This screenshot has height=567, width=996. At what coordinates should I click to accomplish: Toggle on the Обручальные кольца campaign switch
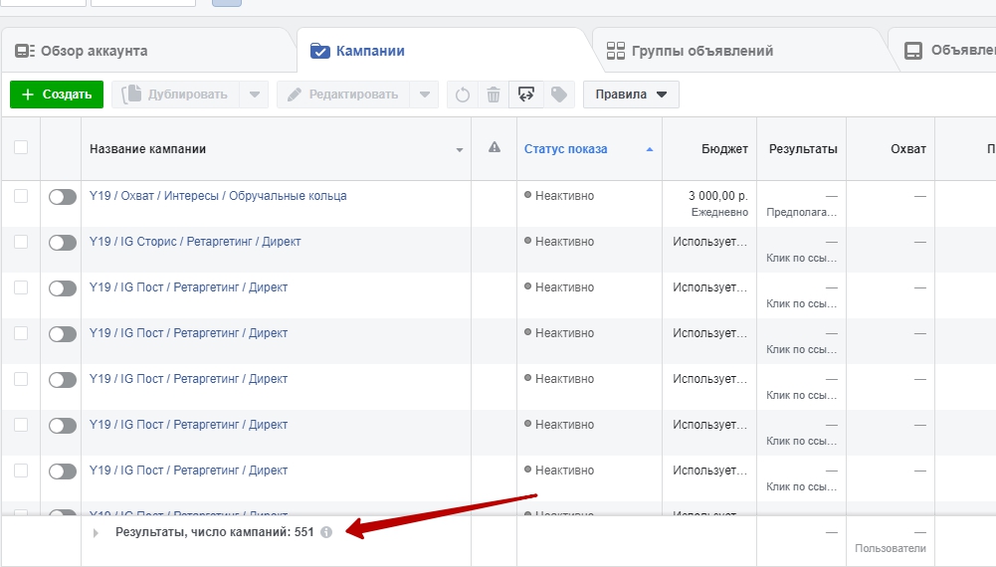[x=62, y=197]
